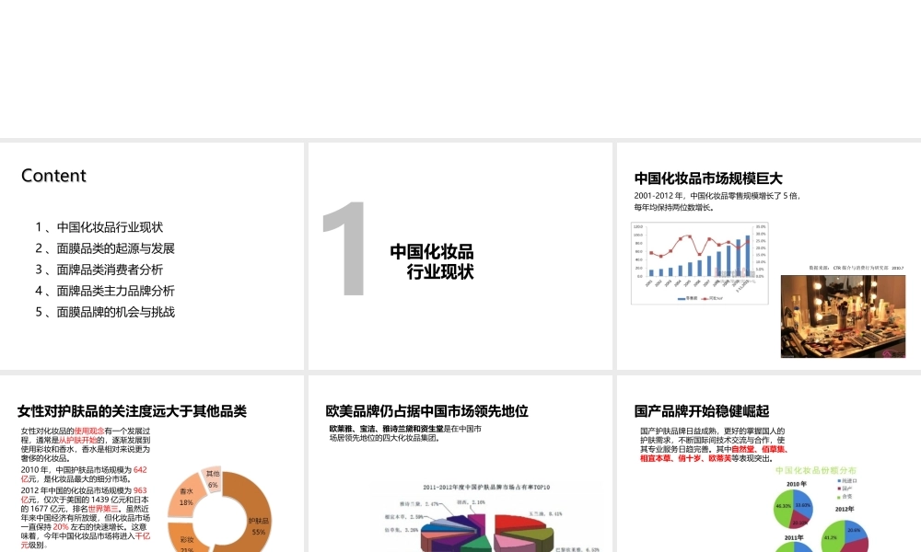Select the list item 面牌品类消费者分析
Viewport: 921px width, 552px height.
(x=103, y=270)
